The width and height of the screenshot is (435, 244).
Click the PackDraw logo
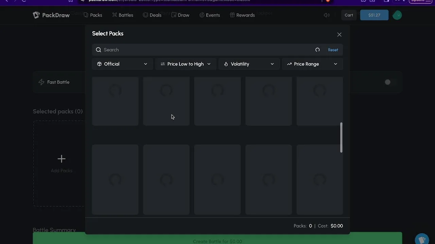click(51, 15)
